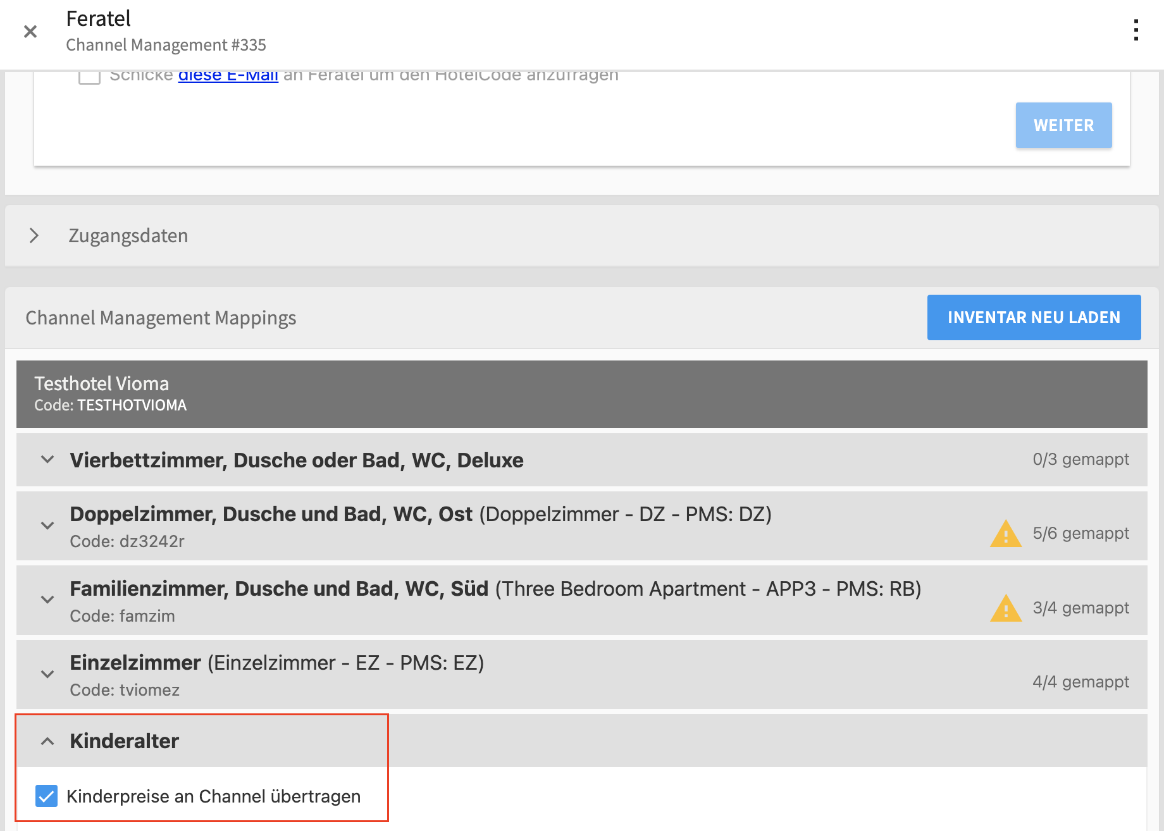The image size is (1164, 831).
Task: Click the WEITER button
Action: (x=1063, y=125)
